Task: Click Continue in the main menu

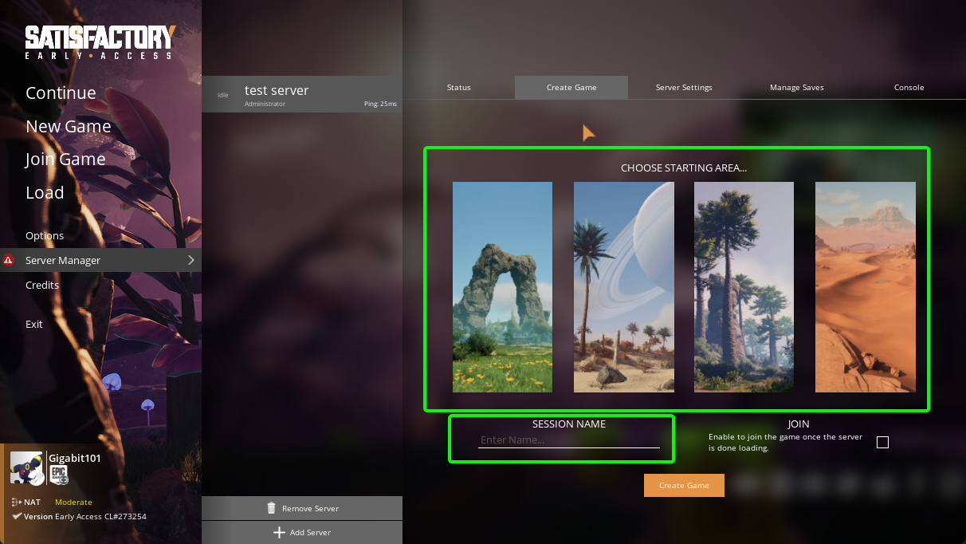Action: 61,93
